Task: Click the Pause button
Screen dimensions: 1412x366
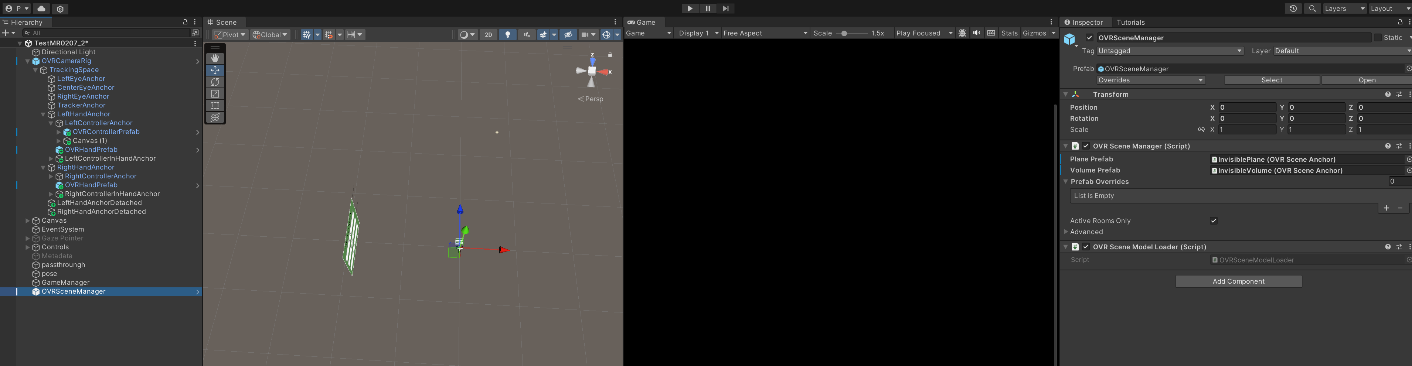Action: coord(708,8)
